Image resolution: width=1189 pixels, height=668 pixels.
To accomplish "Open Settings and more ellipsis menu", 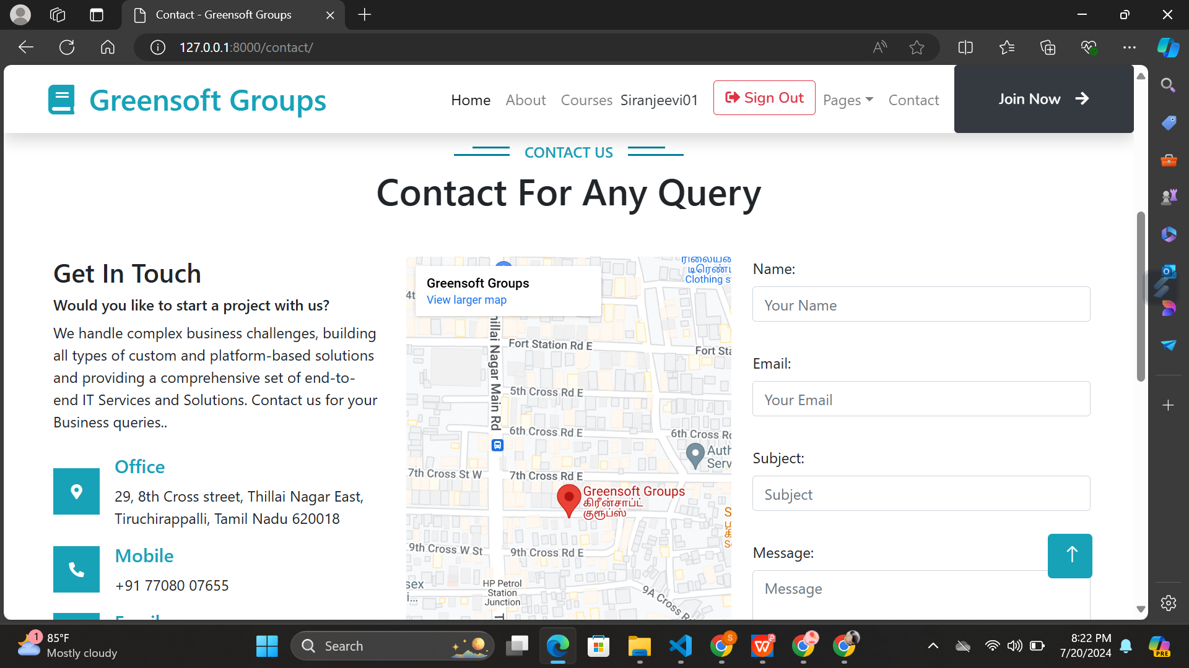I will [x=1130, y=48].
